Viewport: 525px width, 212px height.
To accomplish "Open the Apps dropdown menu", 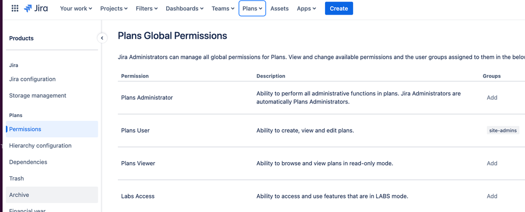I will tap(306, 8).
